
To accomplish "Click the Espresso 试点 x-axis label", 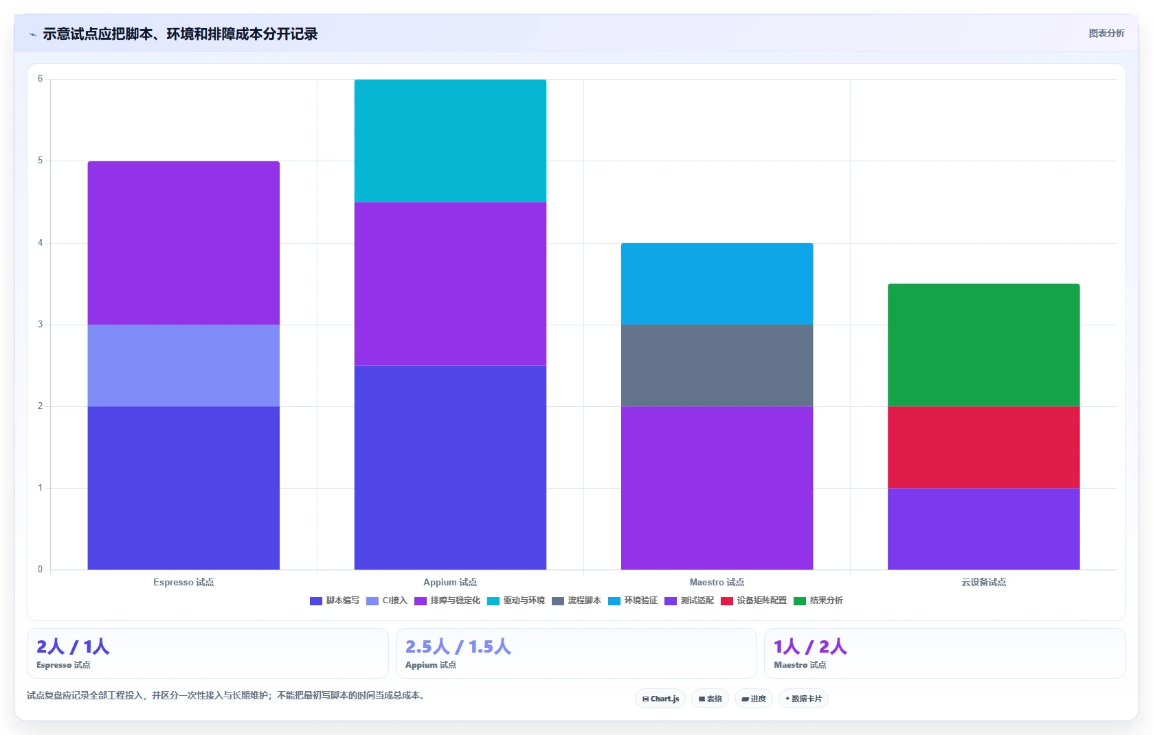I will pos(183,582).
